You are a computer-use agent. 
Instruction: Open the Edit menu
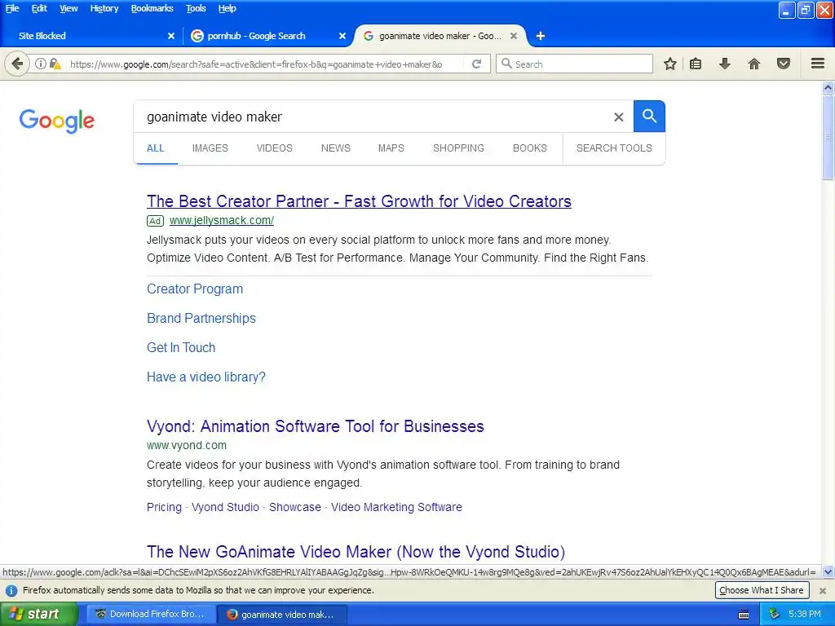39,8
